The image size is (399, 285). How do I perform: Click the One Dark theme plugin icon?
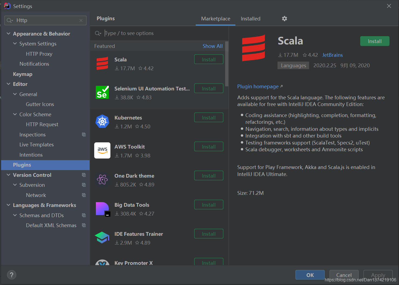tap(102, 180)
